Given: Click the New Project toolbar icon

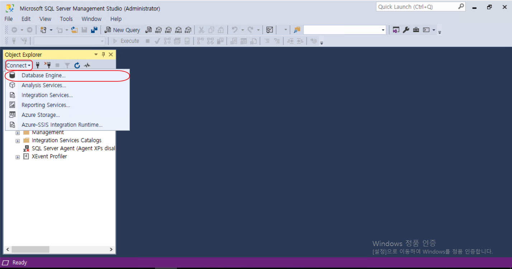Looking at the screenshot, I should (x=43, y=30).
